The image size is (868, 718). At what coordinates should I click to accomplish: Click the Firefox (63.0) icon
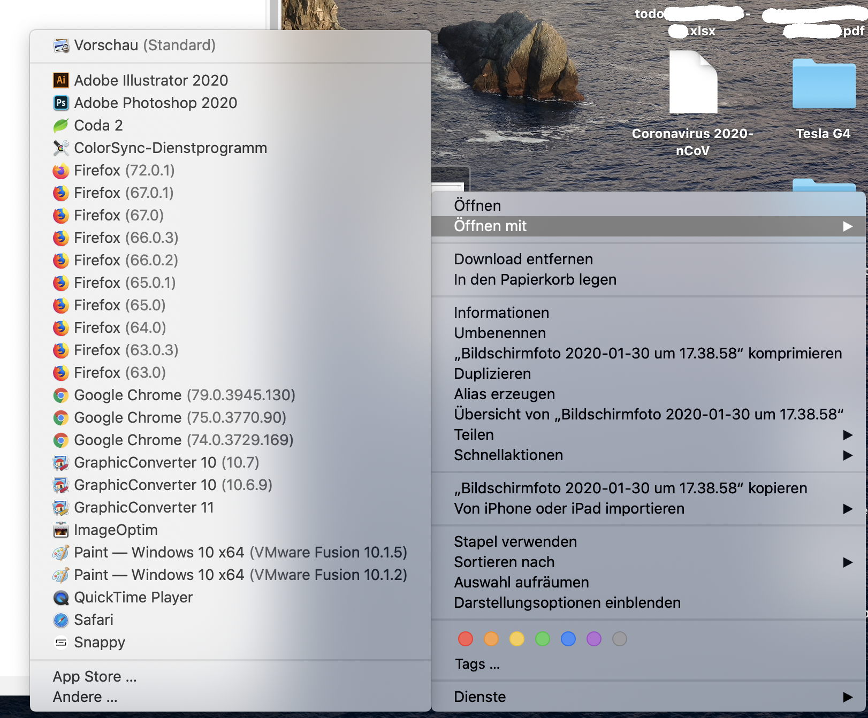click(x=61, y=373)
